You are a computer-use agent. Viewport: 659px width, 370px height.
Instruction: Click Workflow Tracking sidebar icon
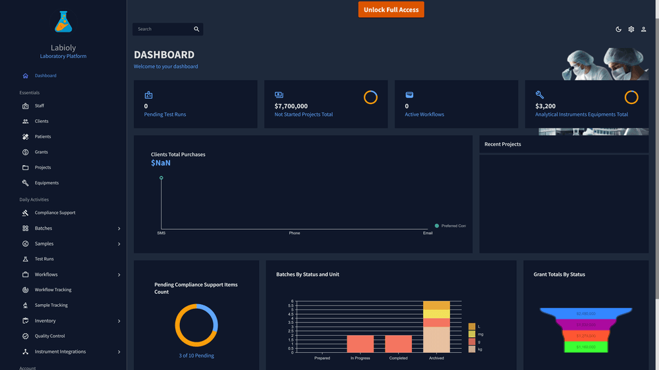25,290
